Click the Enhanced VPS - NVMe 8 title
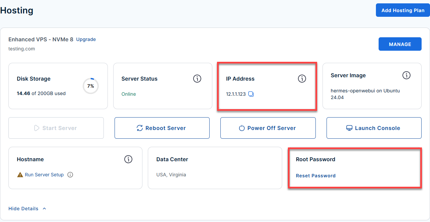This screenshot has width=430, height=222. [41, 39]
